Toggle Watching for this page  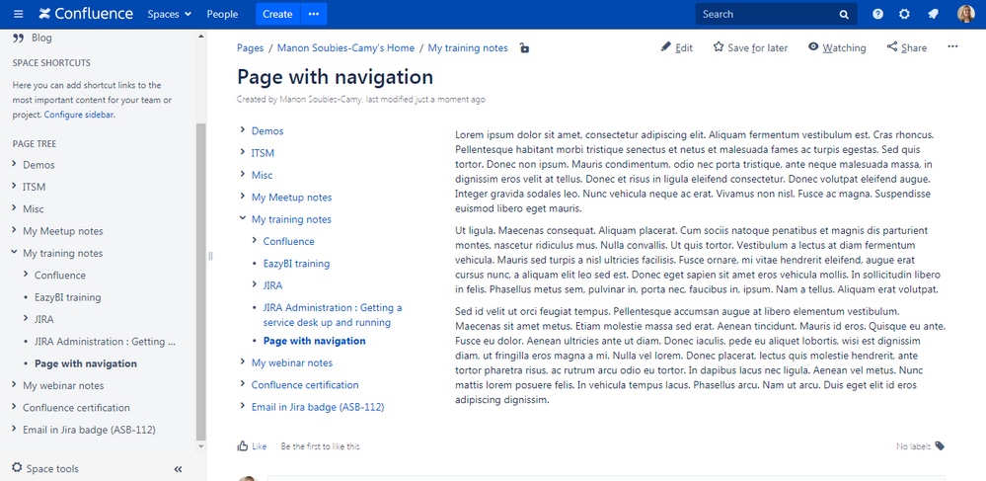tap(836, 47)
